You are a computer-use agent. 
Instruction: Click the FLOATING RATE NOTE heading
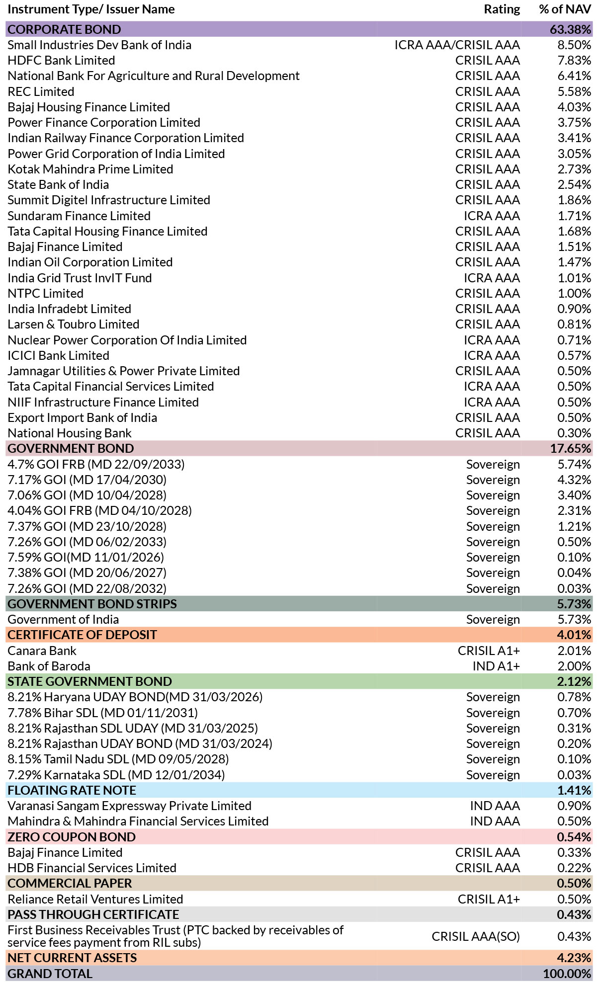coord(299,790)
